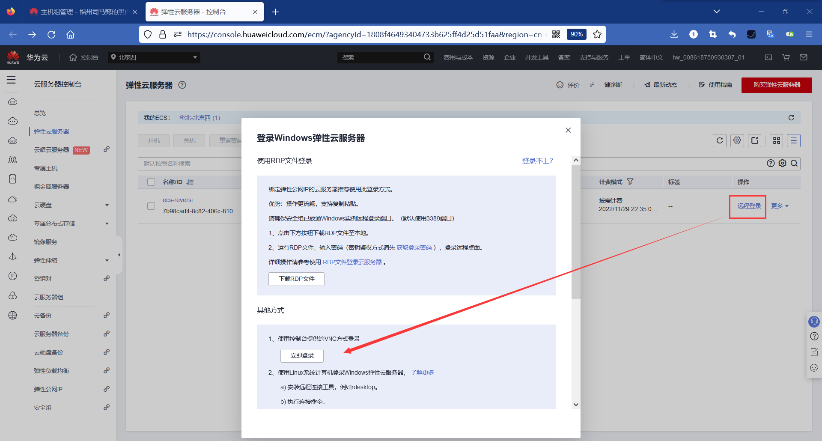Click the export server list icon

[x=755, y=140]
